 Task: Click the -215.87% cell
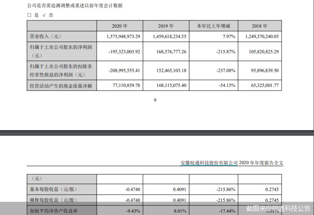coord(226,52)
